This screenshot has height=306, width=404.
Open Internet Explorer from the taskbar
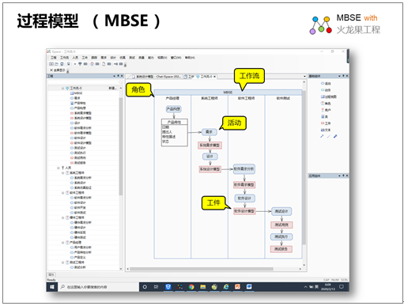tap(226, 287)
